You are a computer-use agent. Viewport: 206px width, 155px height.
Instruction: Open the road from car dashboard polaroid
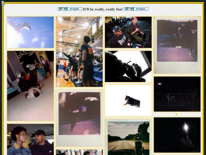(128, 137)
